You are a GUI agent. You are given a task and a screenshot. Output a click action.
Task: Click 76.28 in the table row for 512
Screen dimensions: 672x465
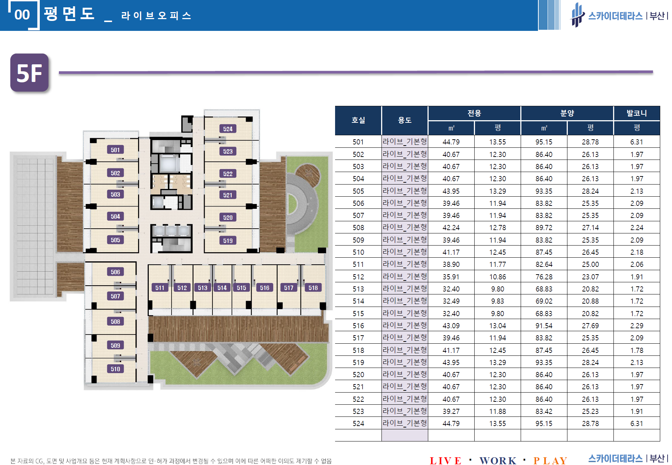click(544, 277)
